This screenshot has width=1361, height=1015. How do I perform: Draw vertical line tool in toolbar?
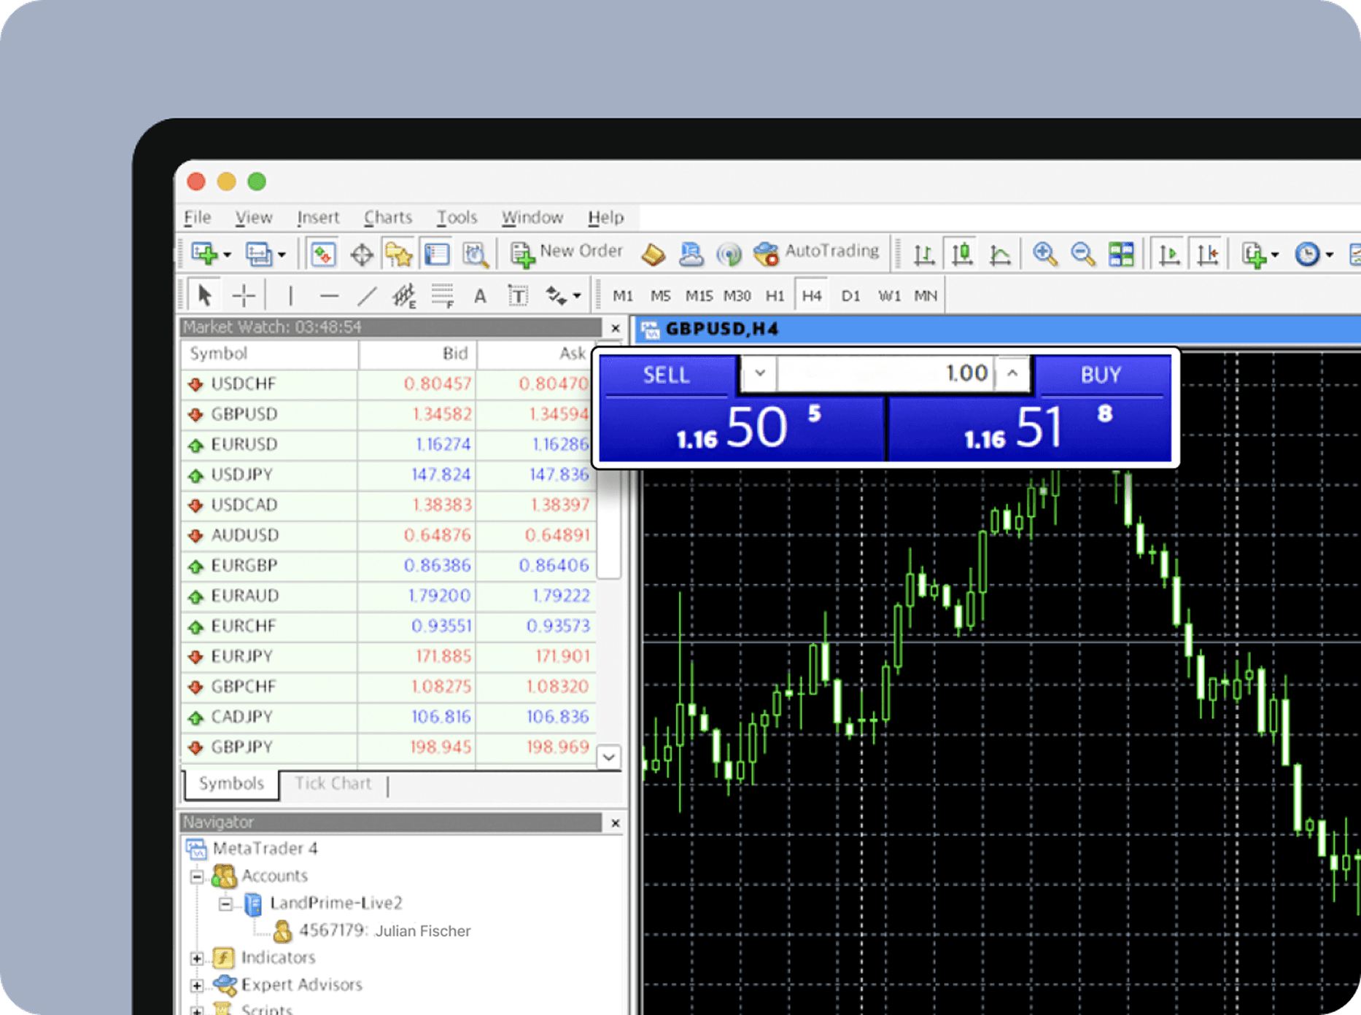click(290, 295)
